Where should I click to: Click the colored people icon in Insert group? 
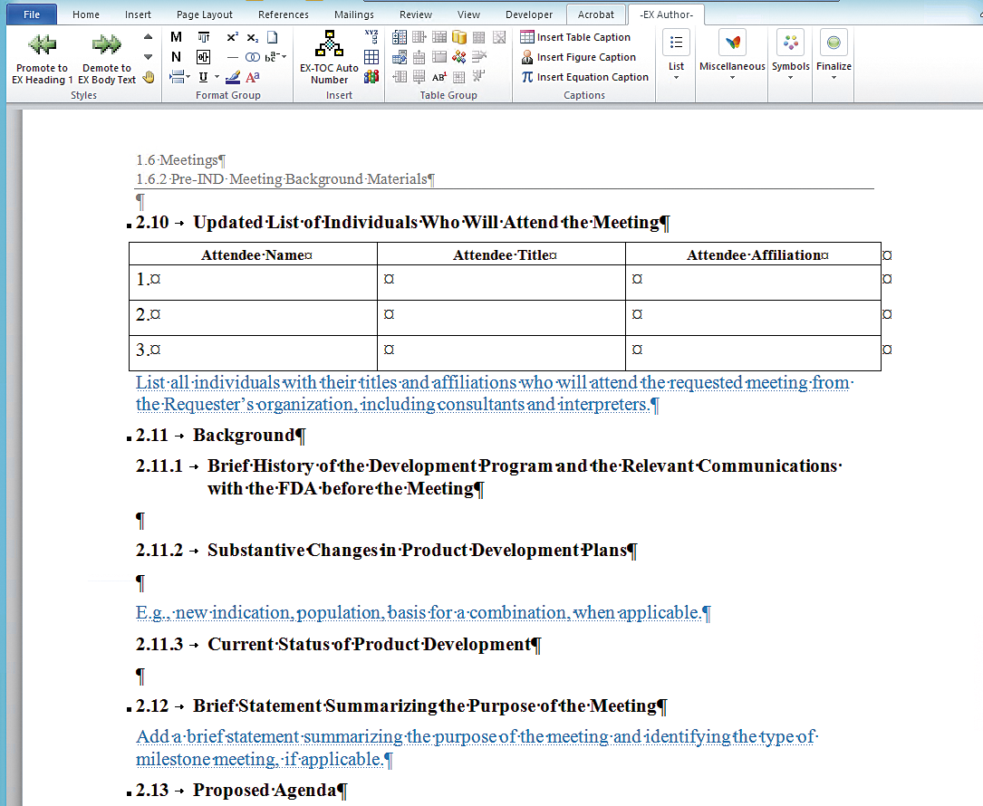(x=371, y=76)
